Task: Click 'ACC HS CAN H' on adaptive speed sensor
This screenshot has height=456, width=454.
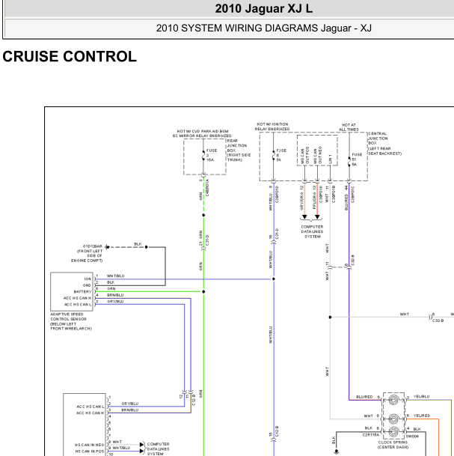Action: point(77,298)
